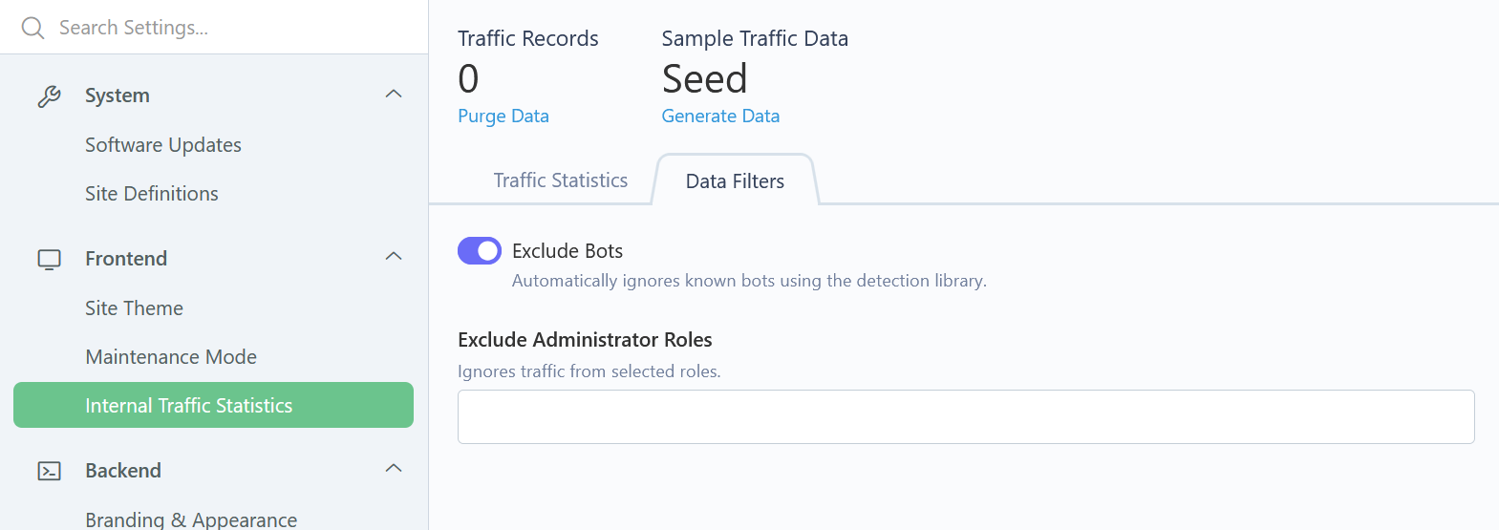The image size is (1499, 530).
Task: Click the Frontend monitor icon
Action: [x=49, y=259]
